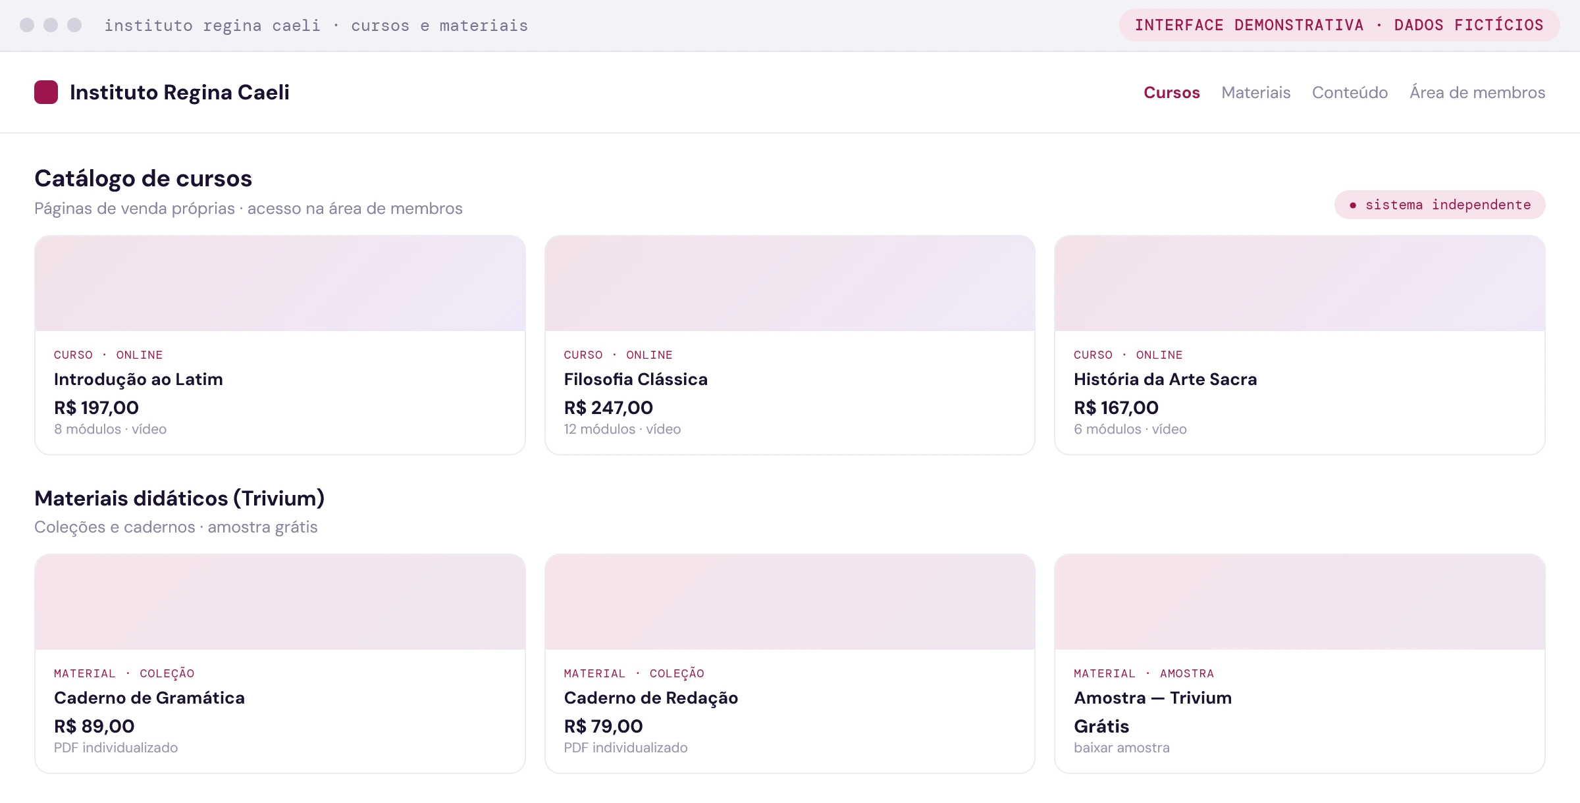Open the Caderno de Redação cover image
Image resolution: width=1580 pixels, height=803 pixels.
[790, 602]
